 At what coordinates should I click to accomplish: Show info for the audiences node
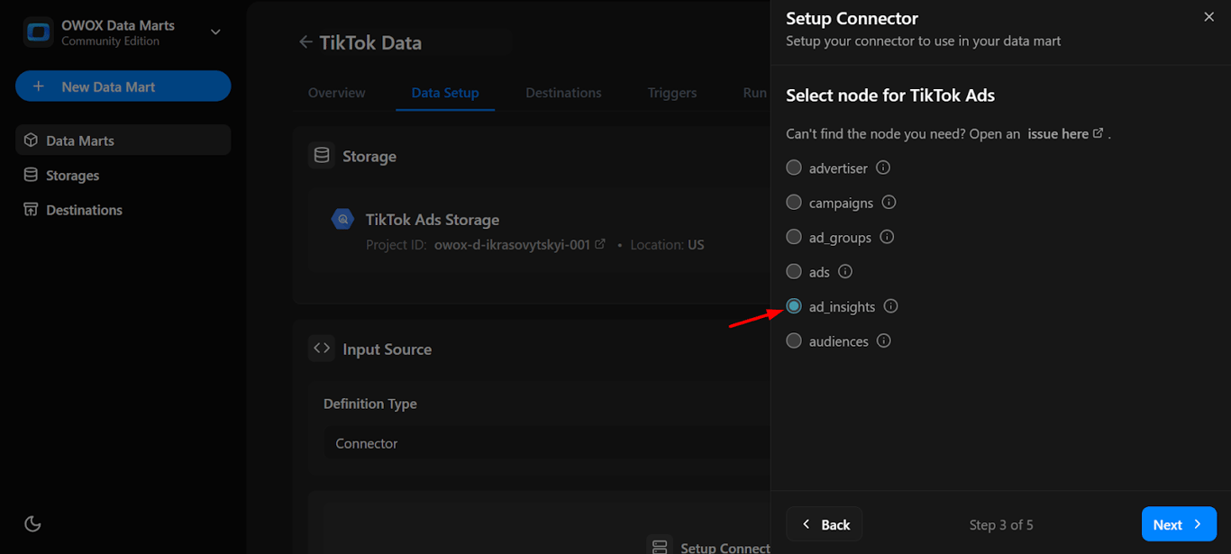click(884, 341)
